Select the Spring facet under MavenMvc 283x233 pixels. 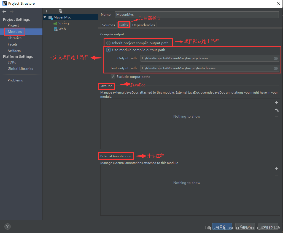point(61,23)
